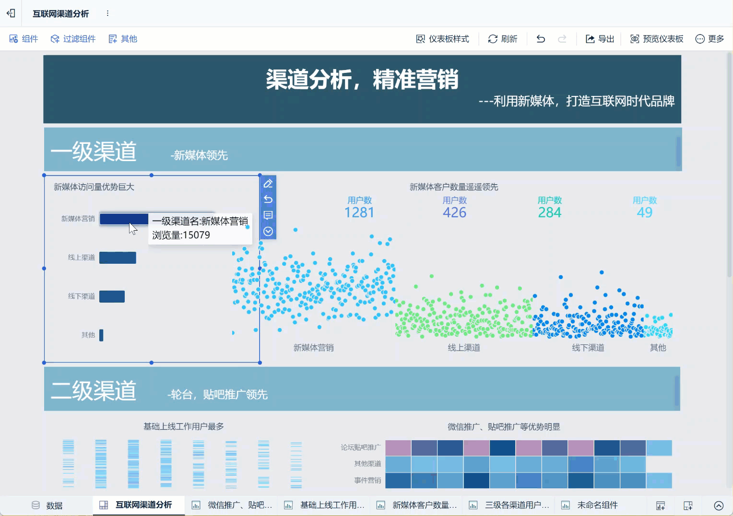Click the 其他渠道 heatmap row label
The height and width of the screenshot is (516, 733).
tap(367, 464)
